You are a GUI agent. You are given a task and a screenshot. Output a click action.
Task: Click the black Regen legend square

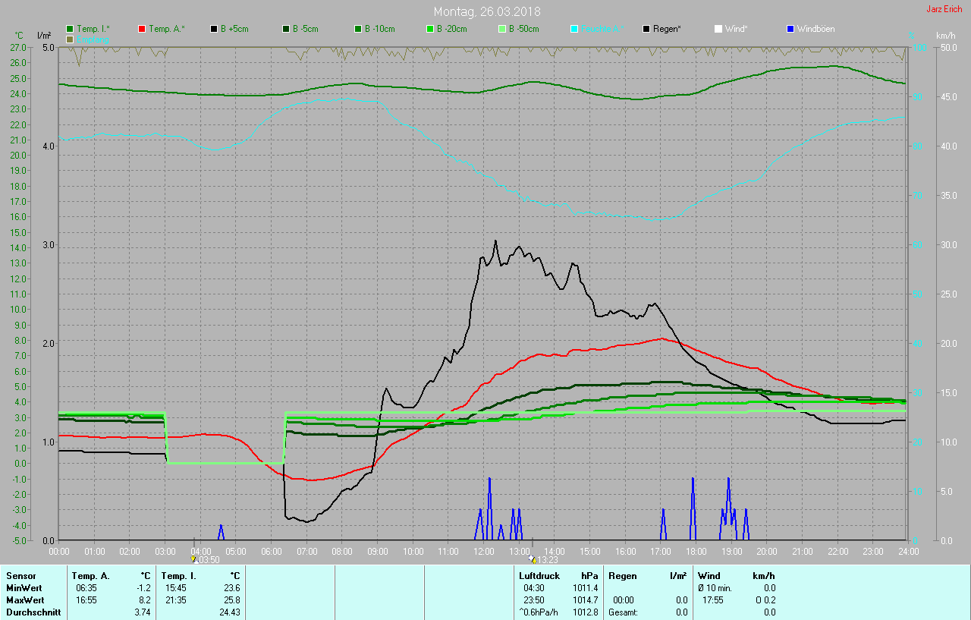[x=646, y=29]
